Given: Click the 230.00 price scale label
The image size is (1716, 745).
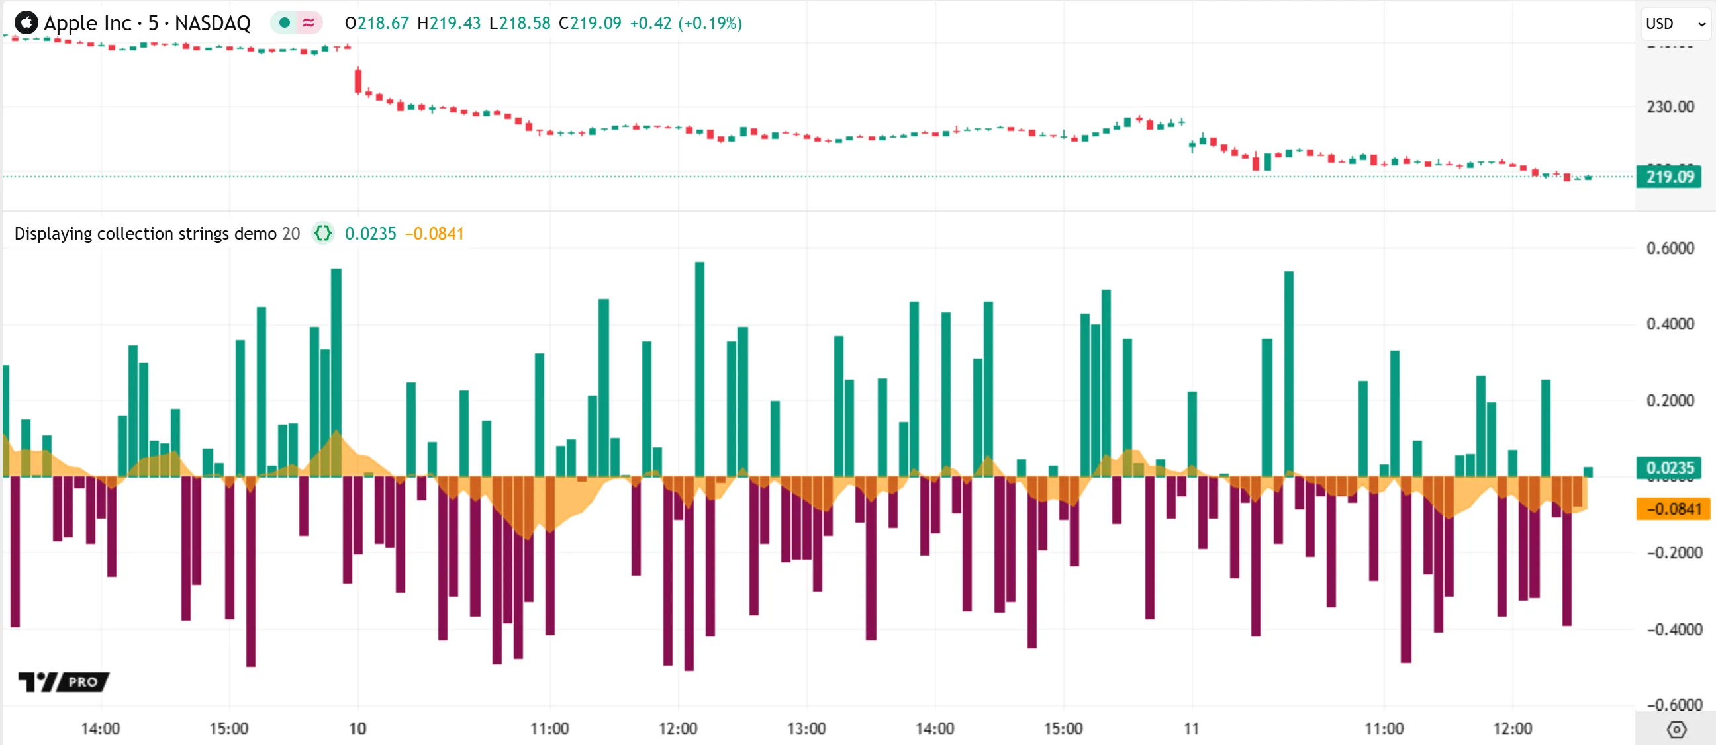Looking at the screenshot, I should [x=1670, y=107].
